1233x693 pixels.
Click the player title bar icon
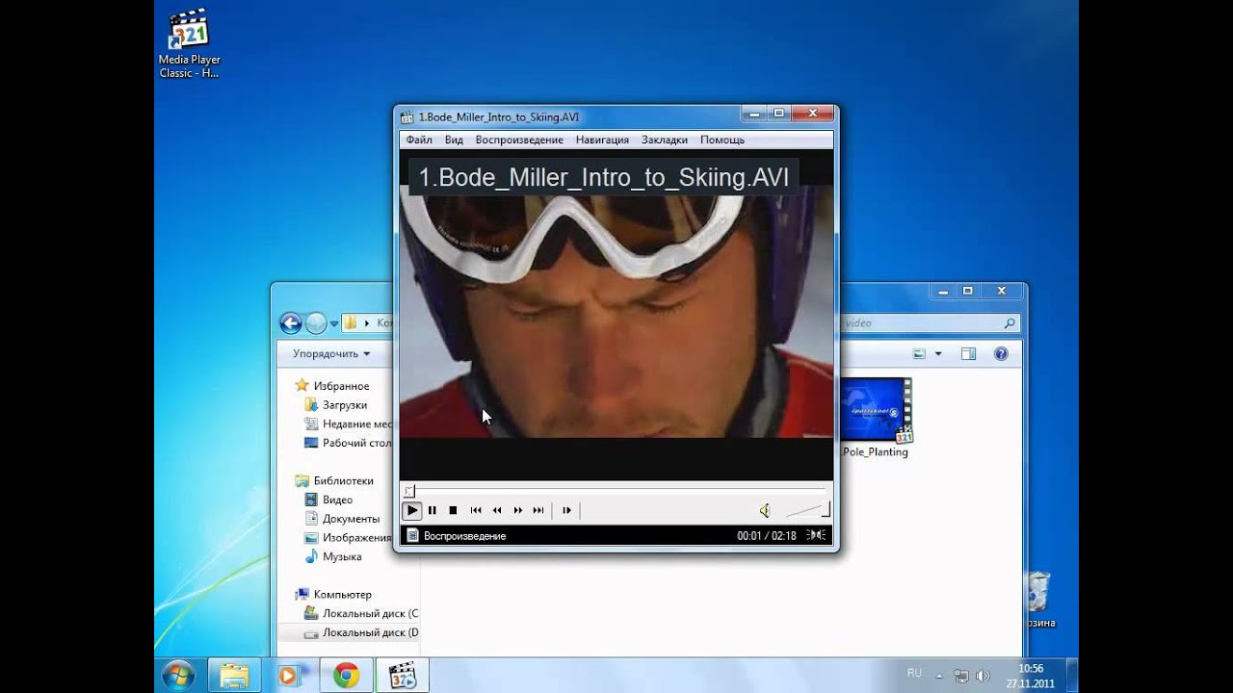407,116
